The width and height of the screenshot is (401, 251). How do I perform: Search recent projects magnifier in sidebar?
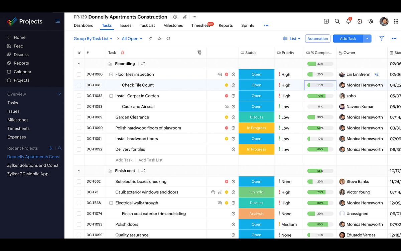pos(60,148)
